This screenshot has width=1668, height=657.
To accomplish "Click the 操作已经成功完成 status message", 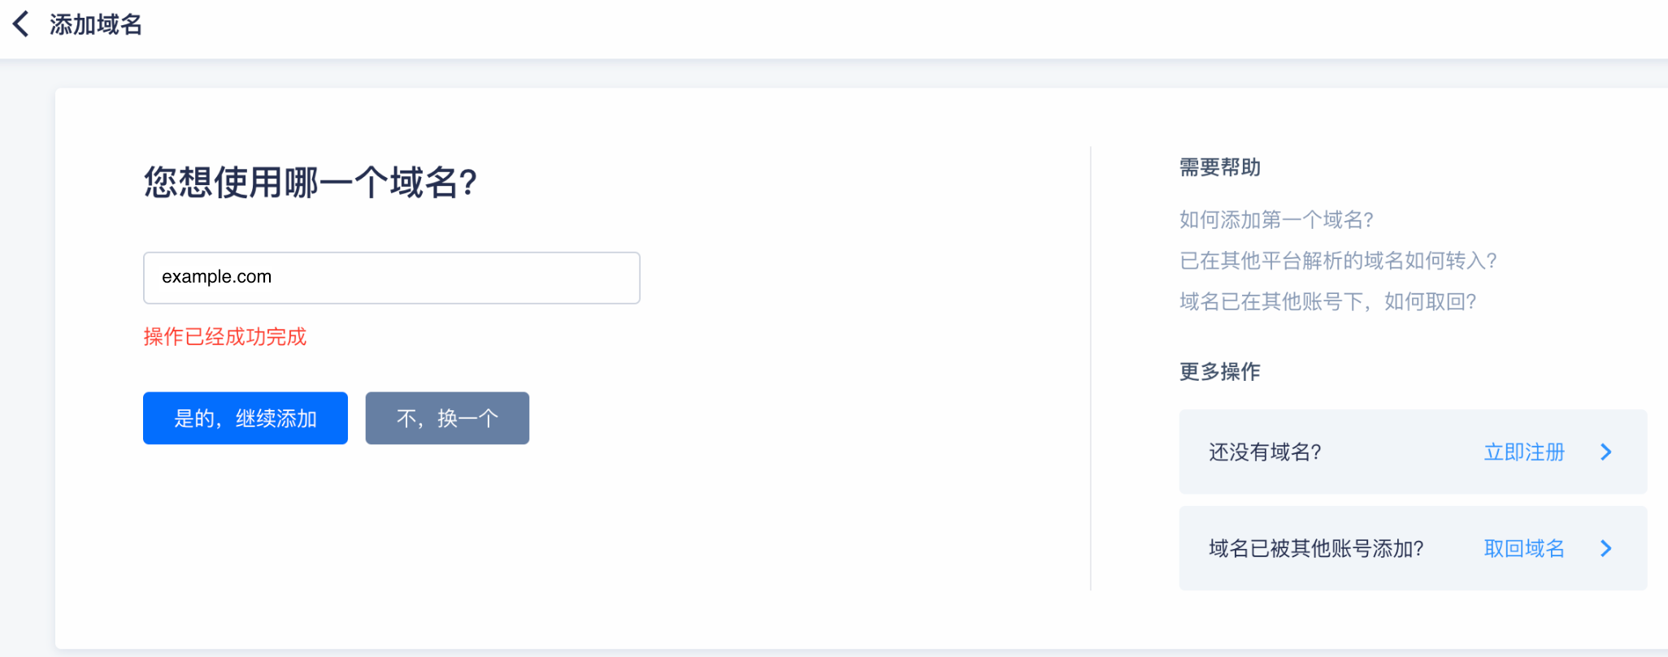I will coord(225,337).
